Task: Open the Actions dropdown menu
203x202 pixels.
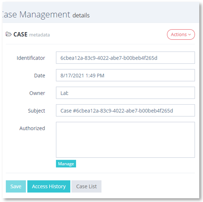Action: [181, 34]
